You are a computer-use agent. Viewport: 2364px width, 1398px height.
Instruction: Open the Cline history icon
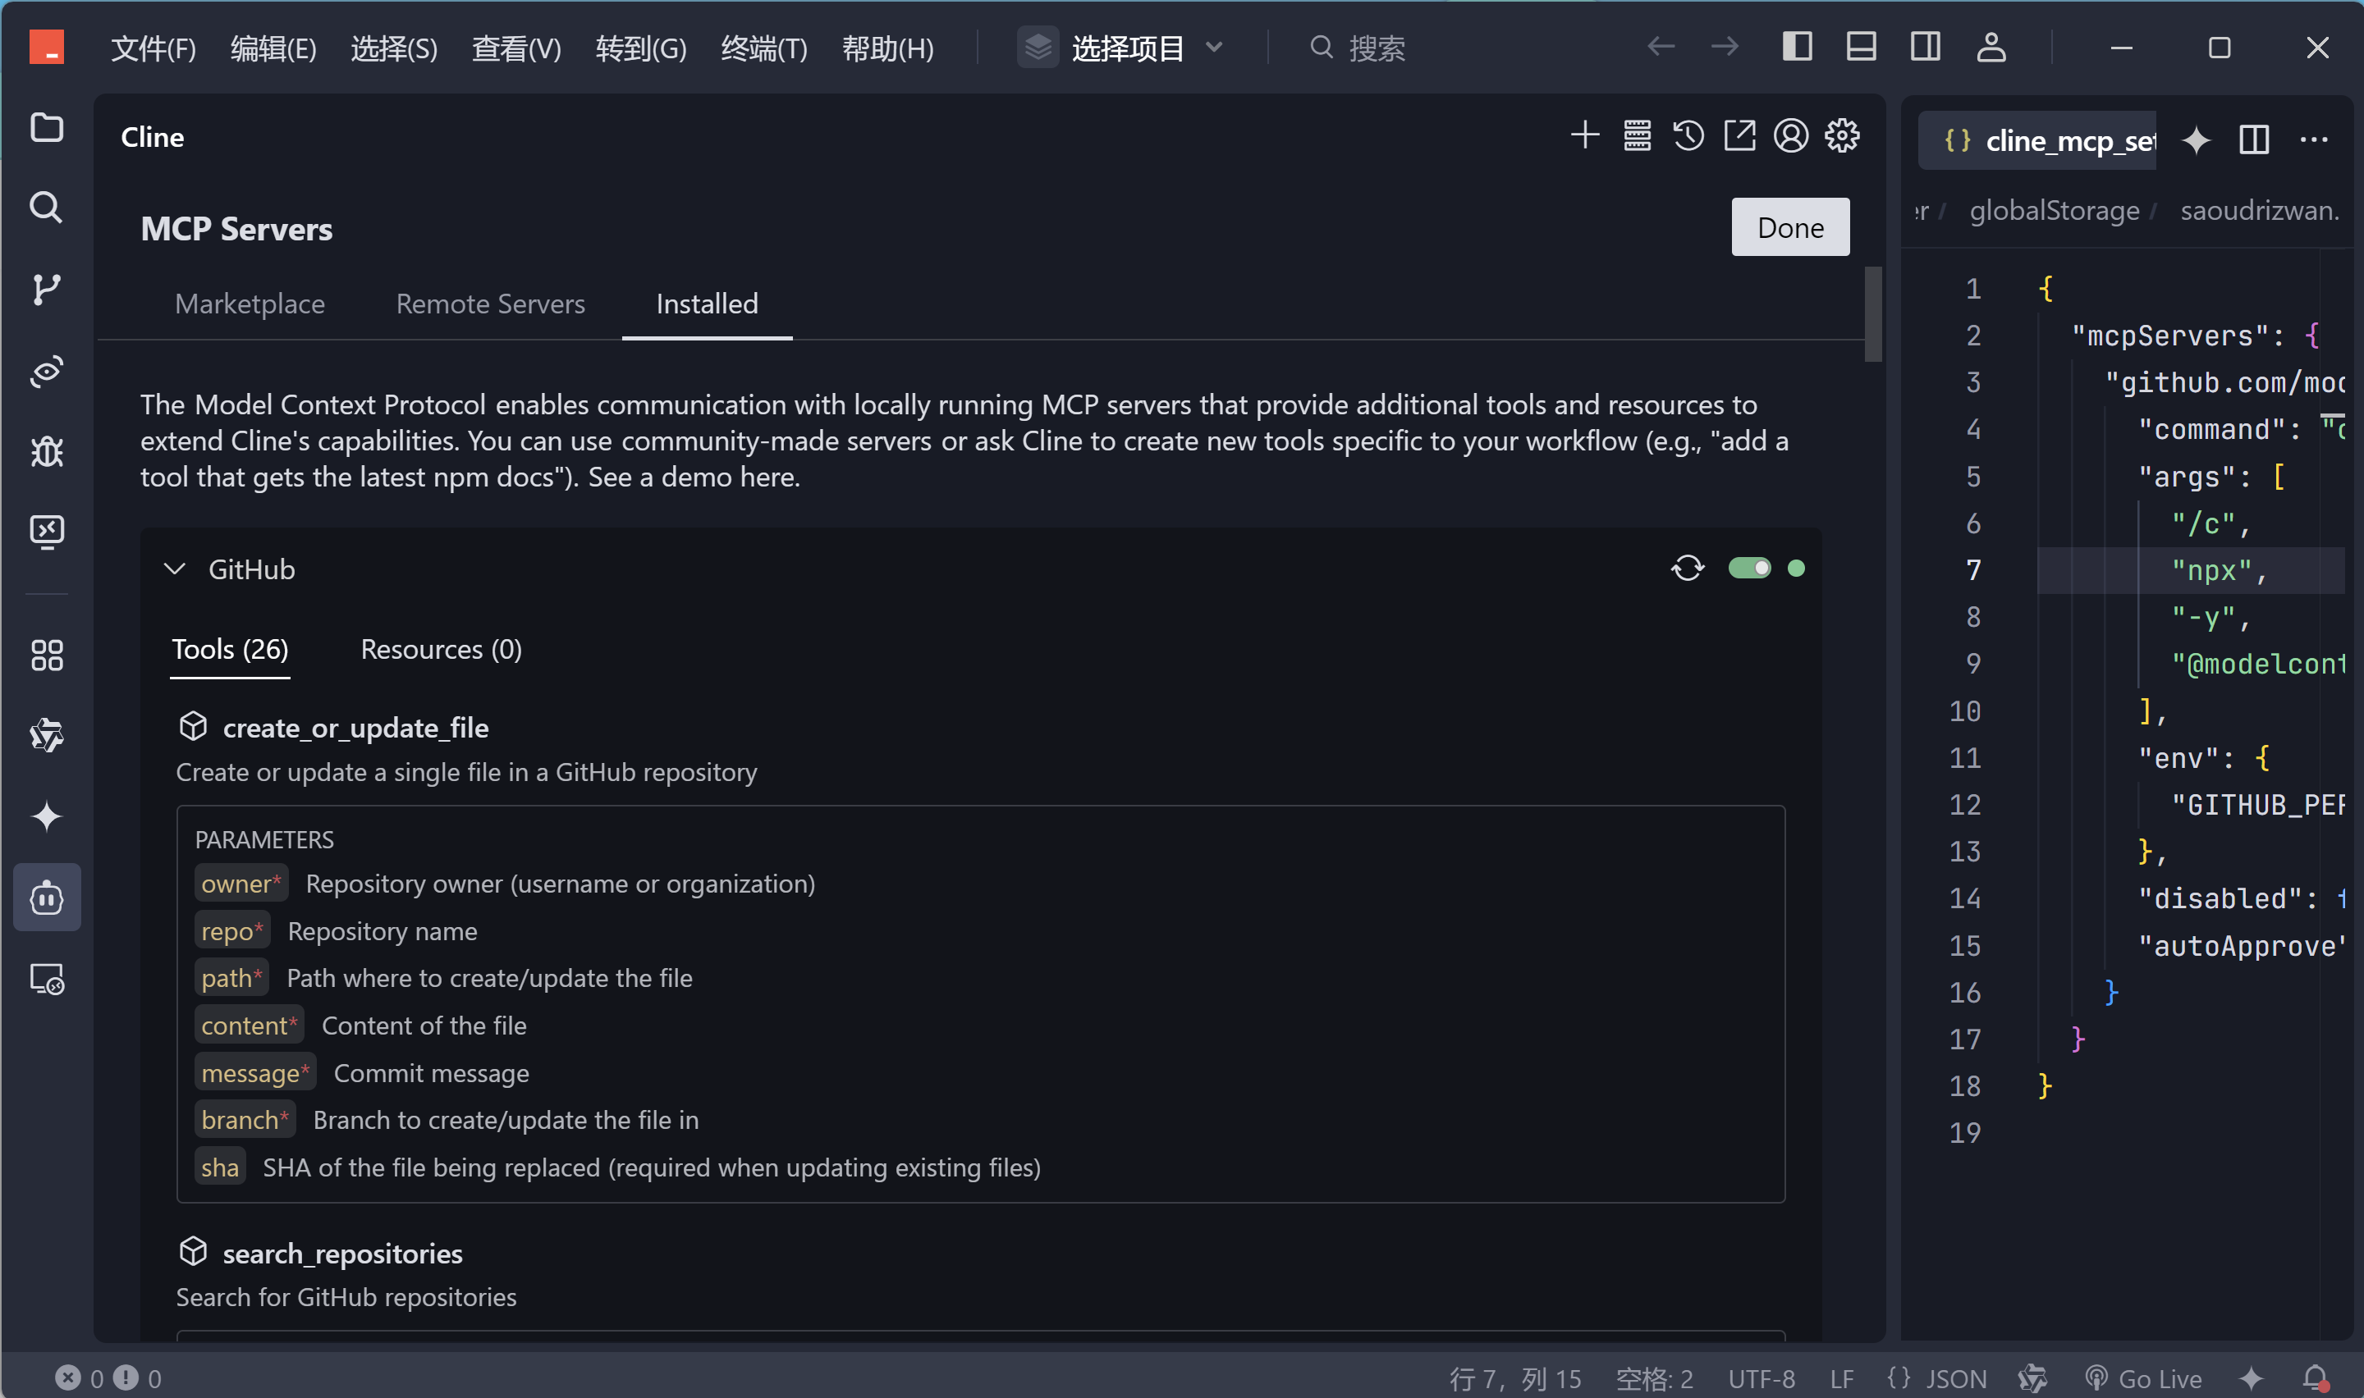coord(1688,135)
